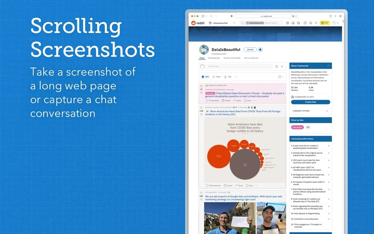Open Top OC of the Week tab
This screenshot has height=234, width=374.
[x=232, y=58]
